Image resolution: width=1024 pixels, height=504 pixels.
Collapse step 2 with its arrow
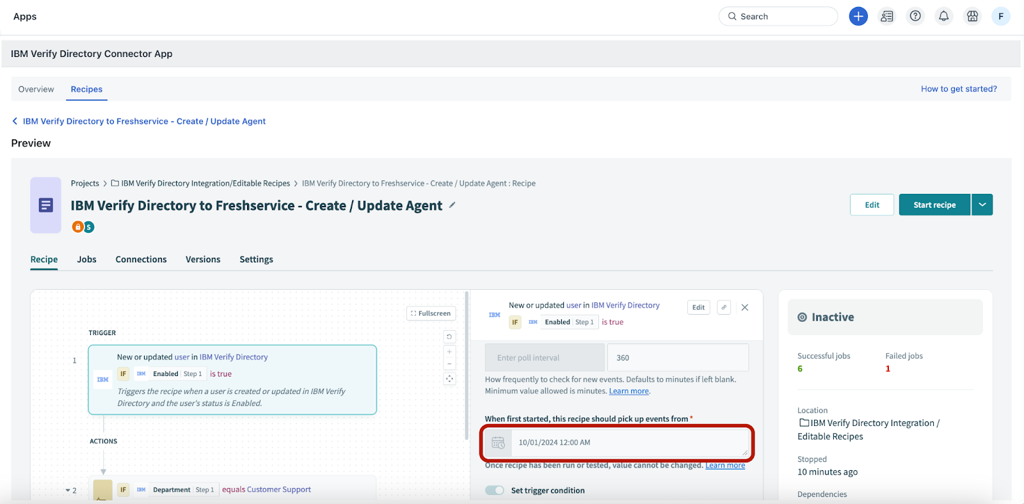tap(68, 491)
